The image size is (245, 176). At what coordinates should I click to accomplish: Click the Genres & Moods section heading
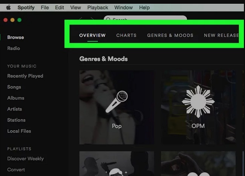[103, 59]
